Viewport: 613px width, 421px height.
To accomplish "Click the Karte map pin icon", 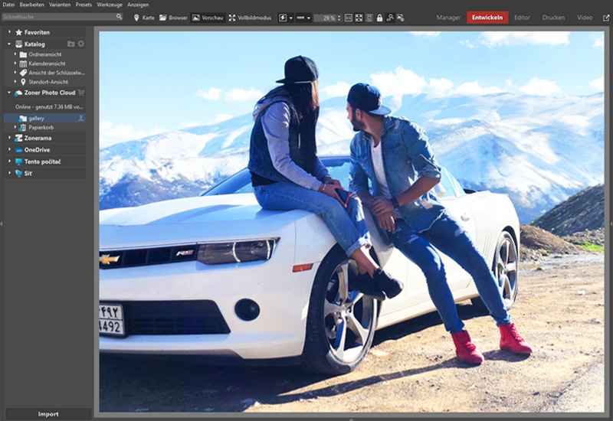I will 136,17.
